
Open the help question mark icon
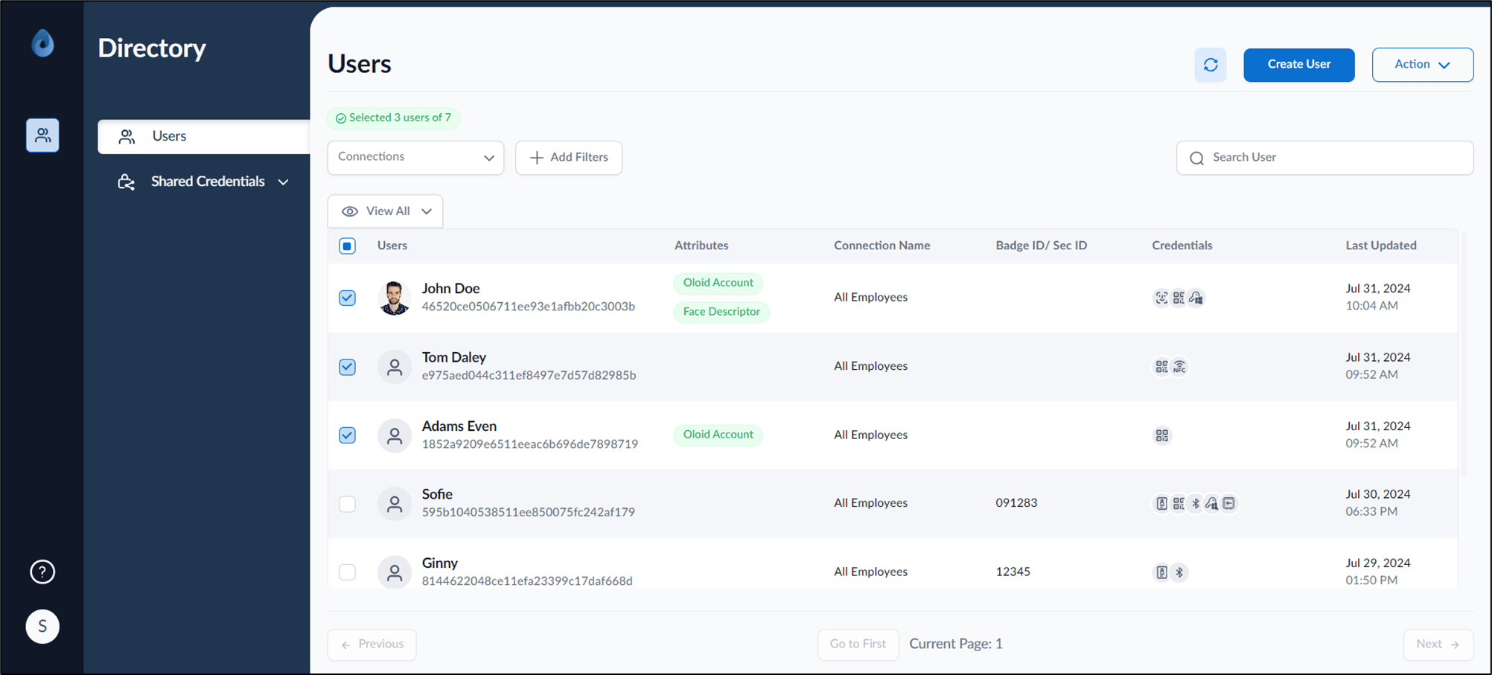[x=42, y=572]
